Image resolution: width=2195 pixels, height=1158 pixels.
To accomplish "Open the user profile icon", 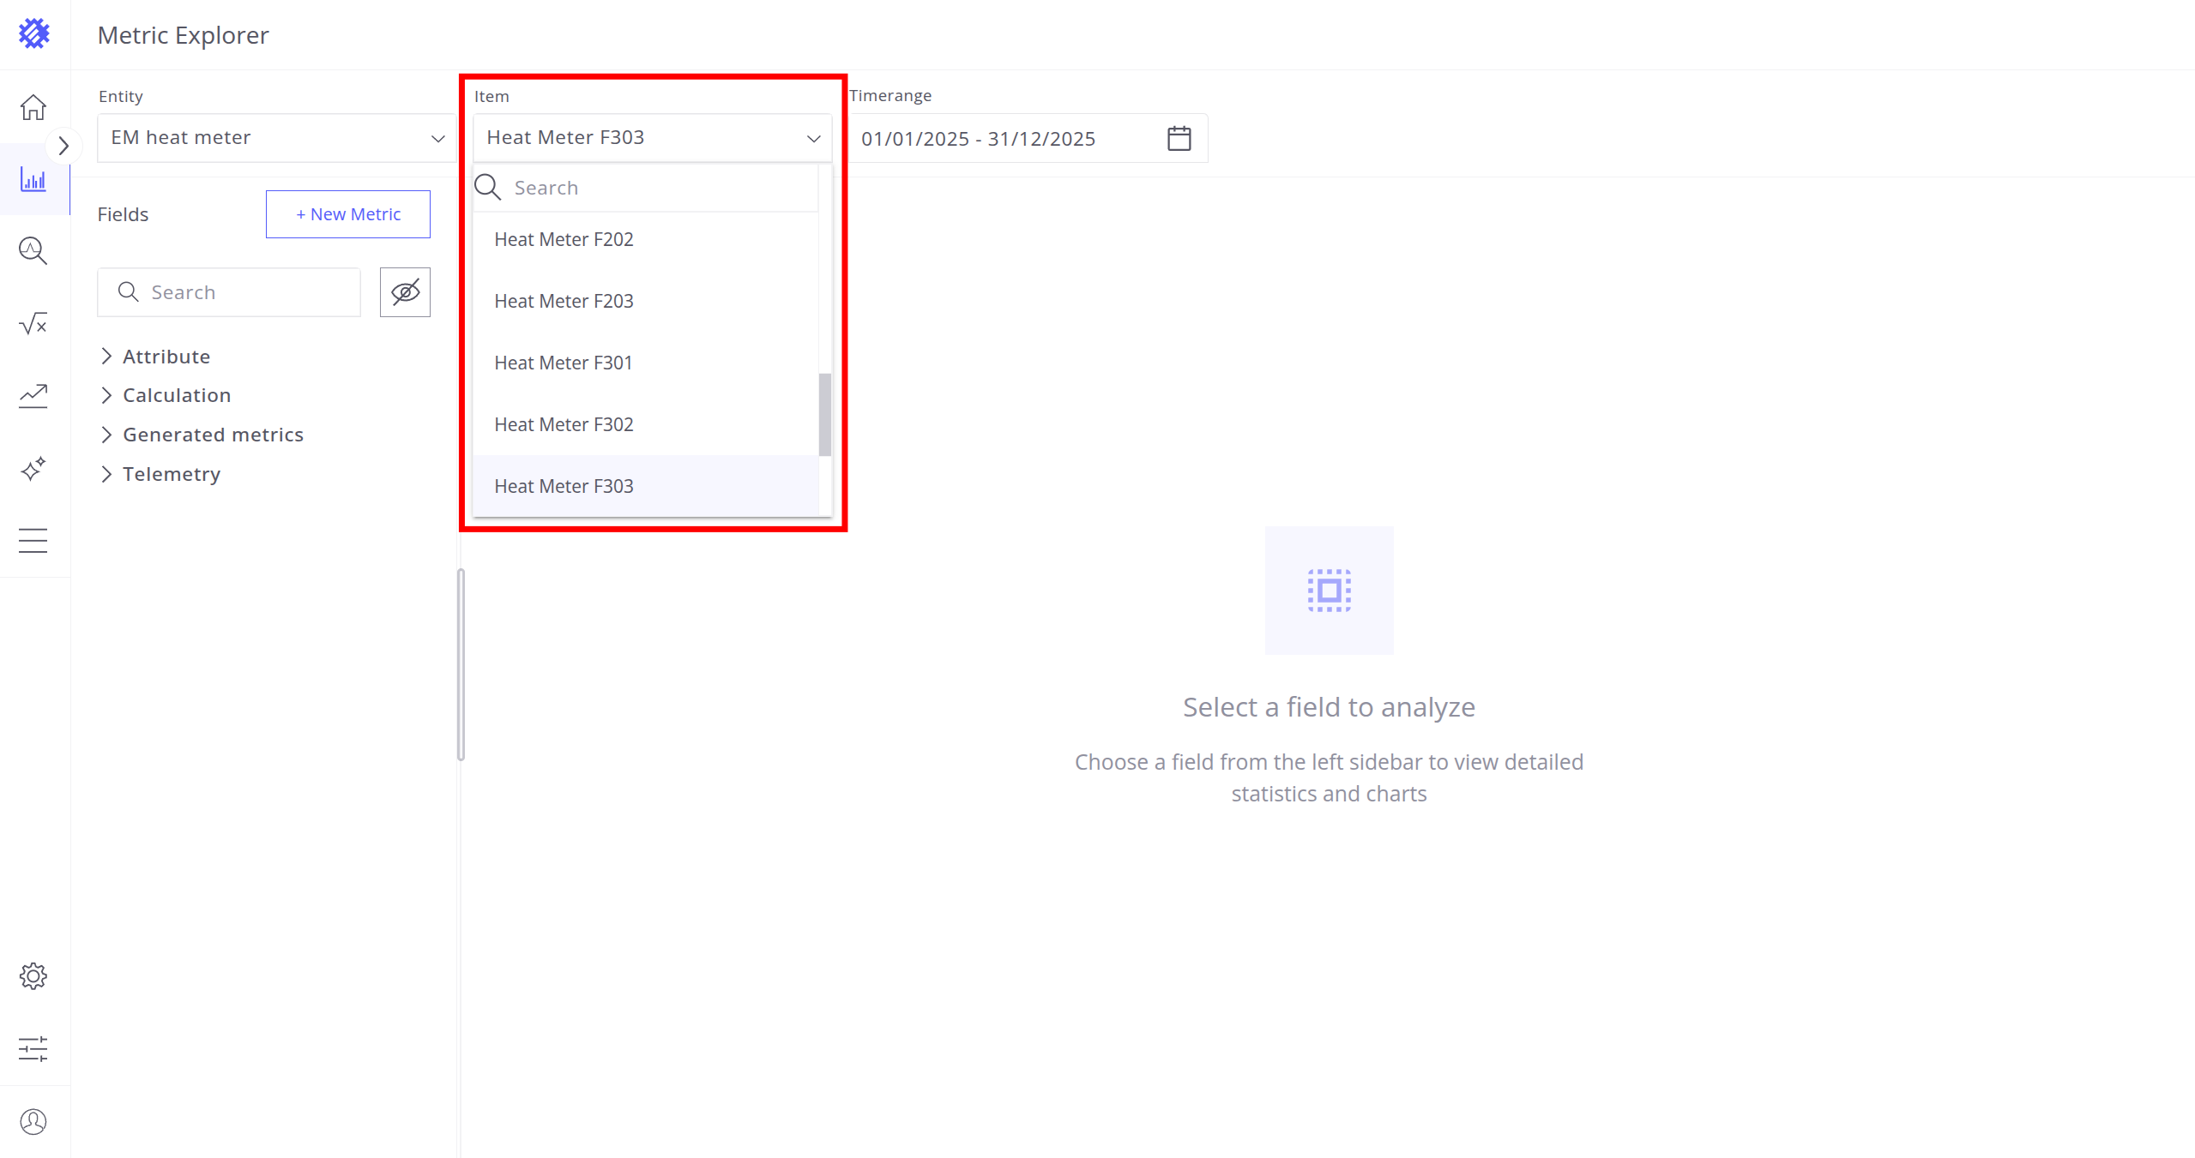I will click(33, 1121).
